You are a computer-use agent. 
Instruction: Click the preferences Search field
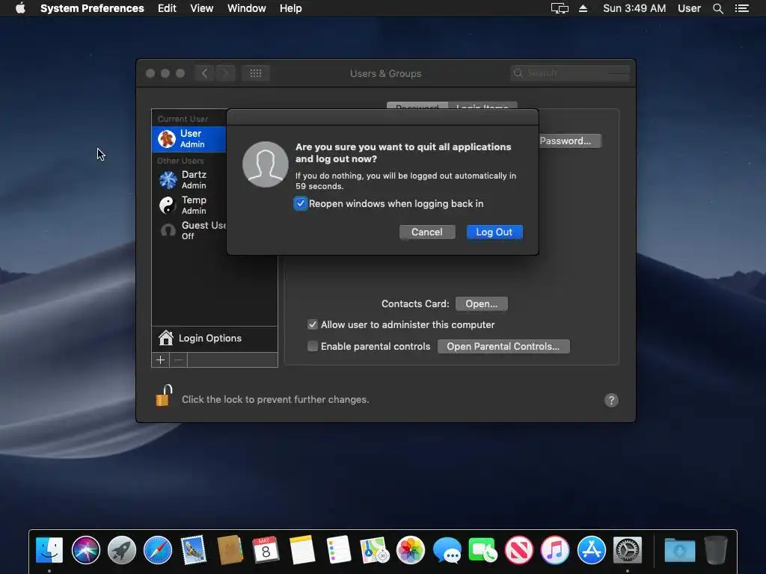click(569, 73)
